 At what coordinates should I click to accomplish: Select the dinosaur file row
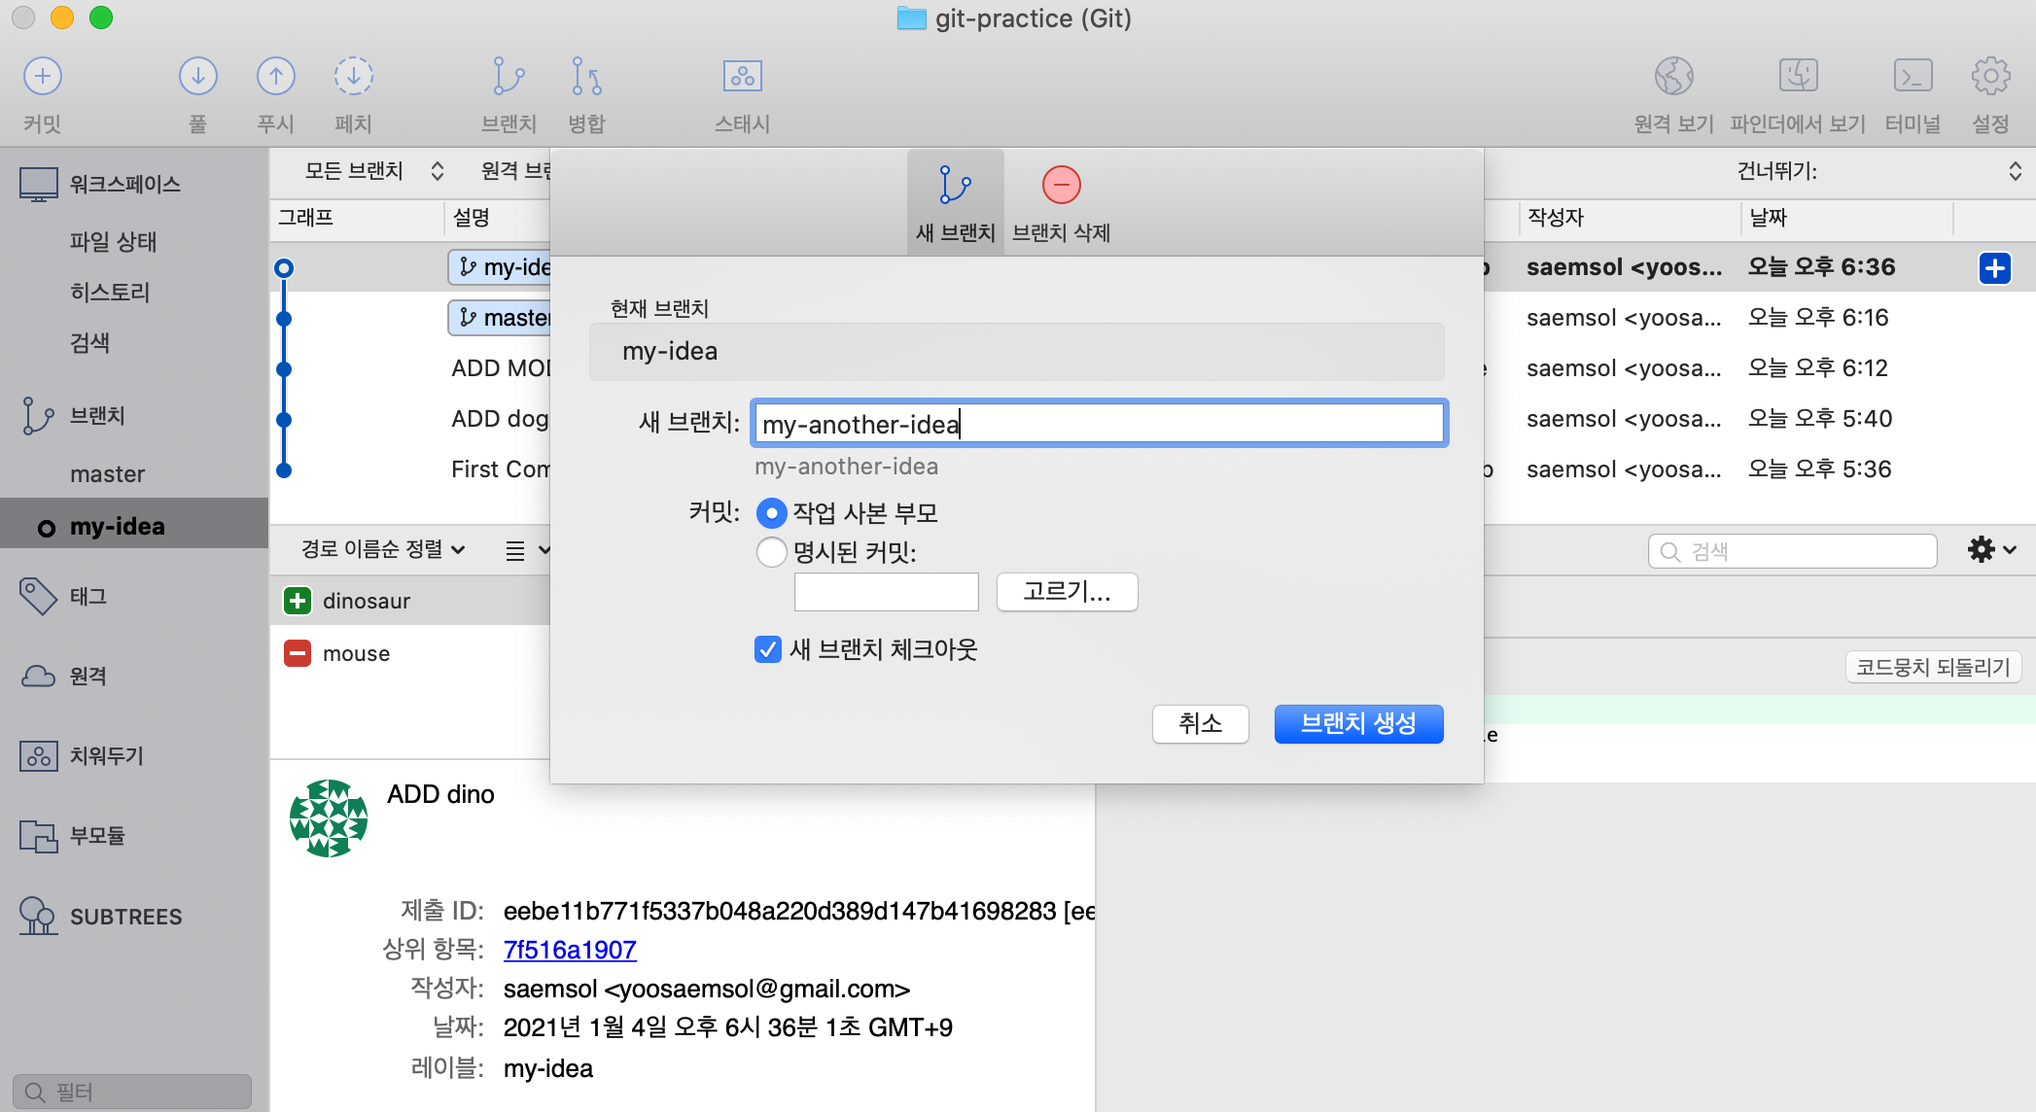point(410,601)
